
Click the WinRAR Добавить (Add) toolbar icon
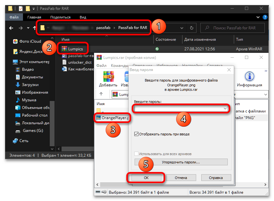(x=108, y=78)
